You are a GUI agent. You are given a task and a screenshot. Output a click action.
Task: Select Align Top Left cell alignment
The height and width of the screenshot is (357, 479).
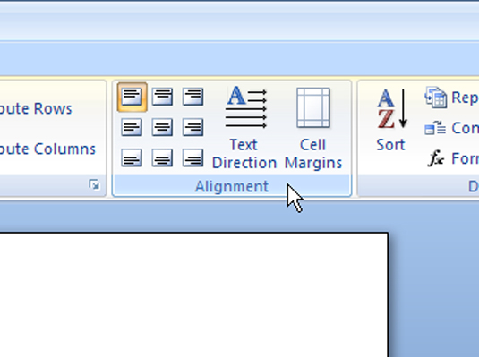click(x=132, y=97)
